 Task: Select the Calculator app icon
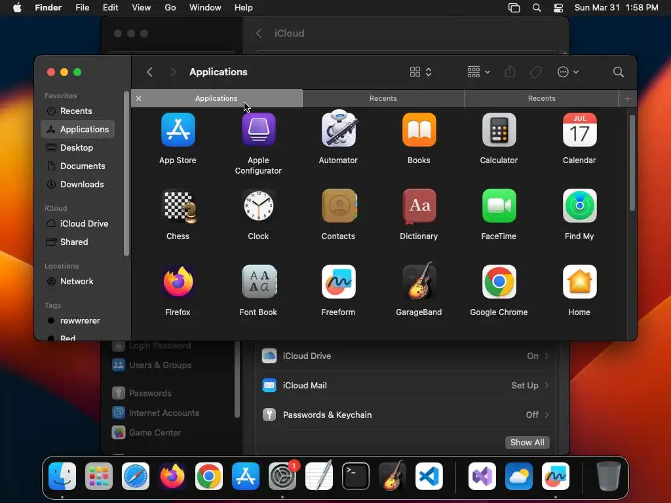pos(499,130)
